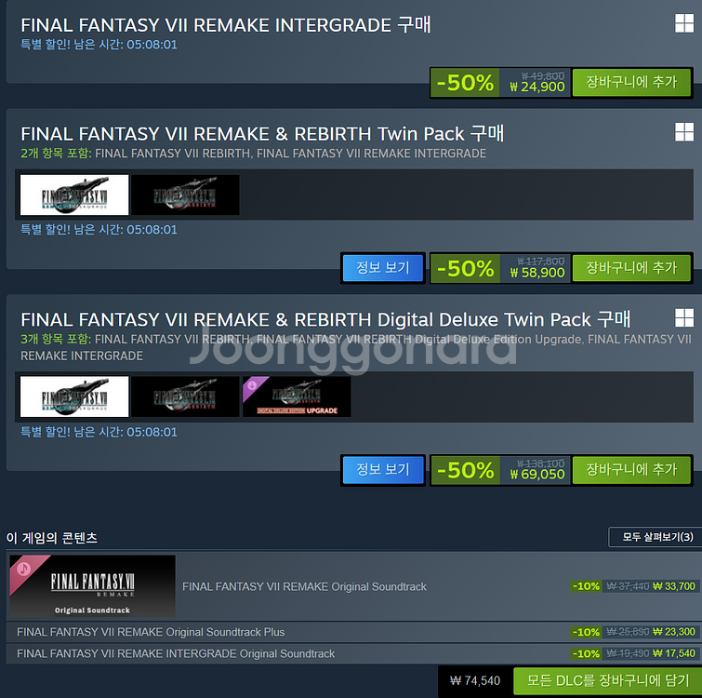Select REMAKE INTERGRADE Original Soundtrack row
Screen dimensions: 702x698
coord(353,653)
